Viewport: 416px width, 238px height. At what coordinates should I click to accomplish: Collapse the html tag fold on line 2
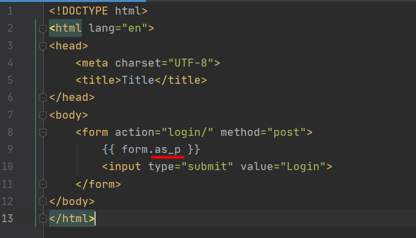pyautogui.click(x=43, y=28)
